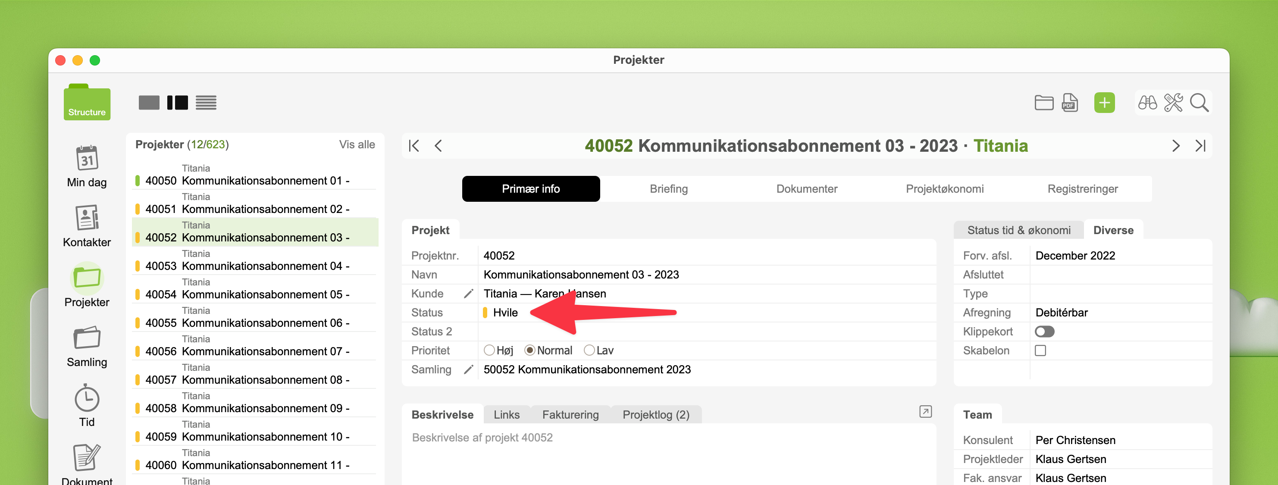Open Samling folder in sidebar
1278x485 pixels.
[x=87, y=338]
